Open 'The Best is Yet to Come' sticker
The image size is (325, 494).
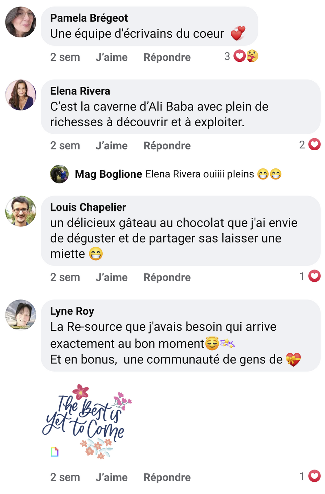88,422
